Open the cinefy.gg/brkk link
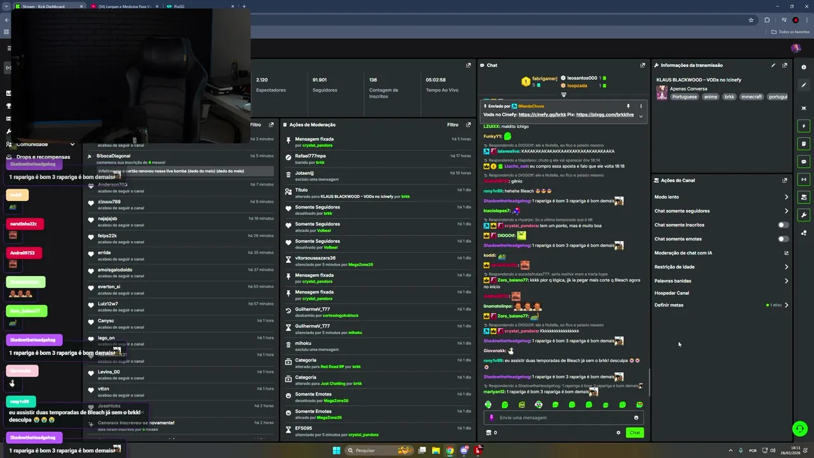The width and height of the screenshot is (814, 458). click(542, 114)
